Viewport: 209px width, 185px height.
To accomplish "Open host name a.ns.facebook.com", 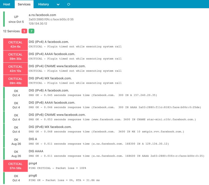I will click(42, 15).
